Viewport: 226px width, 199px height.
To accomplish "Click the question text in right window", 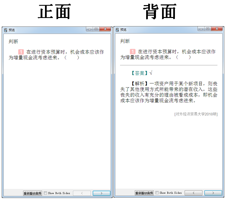I will pos(168,54).
